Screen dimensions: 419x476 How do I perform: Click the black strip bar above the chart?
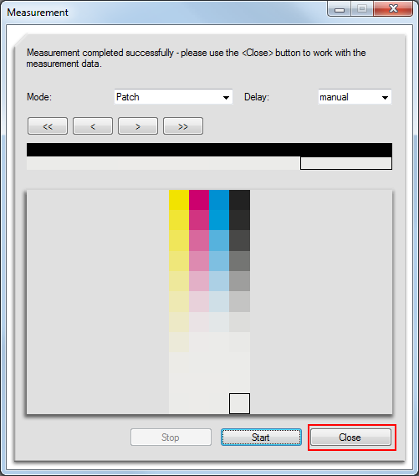[209, 150]
